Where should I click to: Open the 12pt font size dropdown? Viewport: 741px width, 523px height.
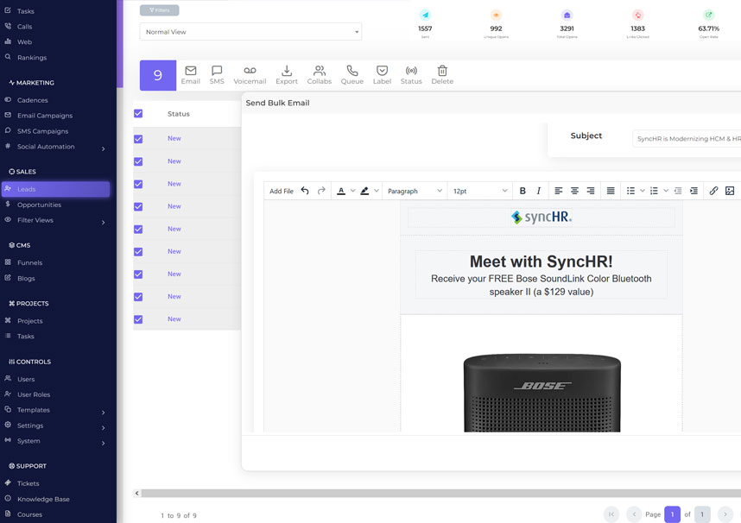pyautogui.click(x=480, y=191)
